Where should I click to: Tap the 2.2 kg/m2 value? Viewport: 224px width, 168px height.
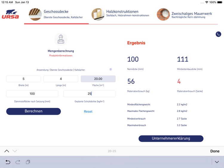point(182,104)
